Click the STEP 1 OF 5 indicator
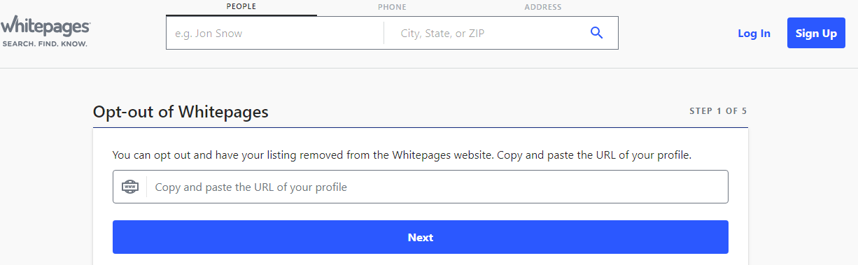 pos(719,111)
